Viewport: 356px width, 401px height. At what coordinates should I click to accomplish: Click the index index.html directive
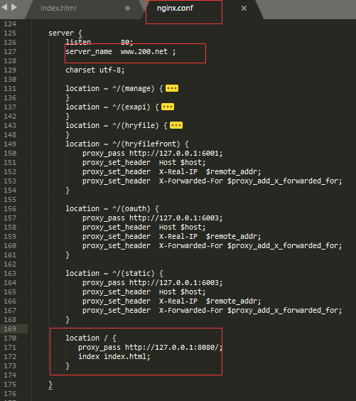pyautogui.click(x=114, y=356)
